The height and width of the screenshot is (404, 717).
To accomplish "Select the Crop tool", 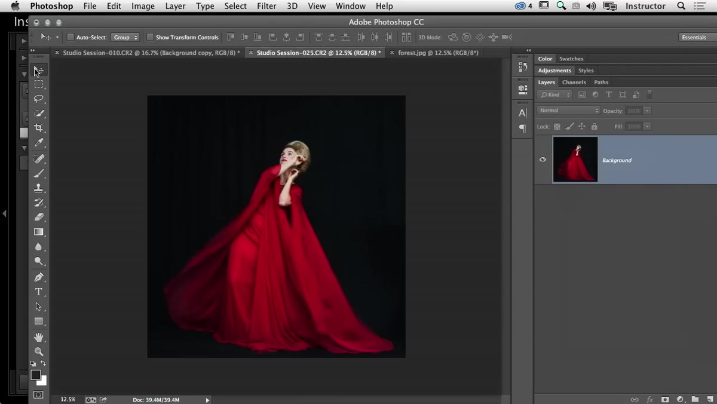I will pyautogui.click(x=39, y=127).
